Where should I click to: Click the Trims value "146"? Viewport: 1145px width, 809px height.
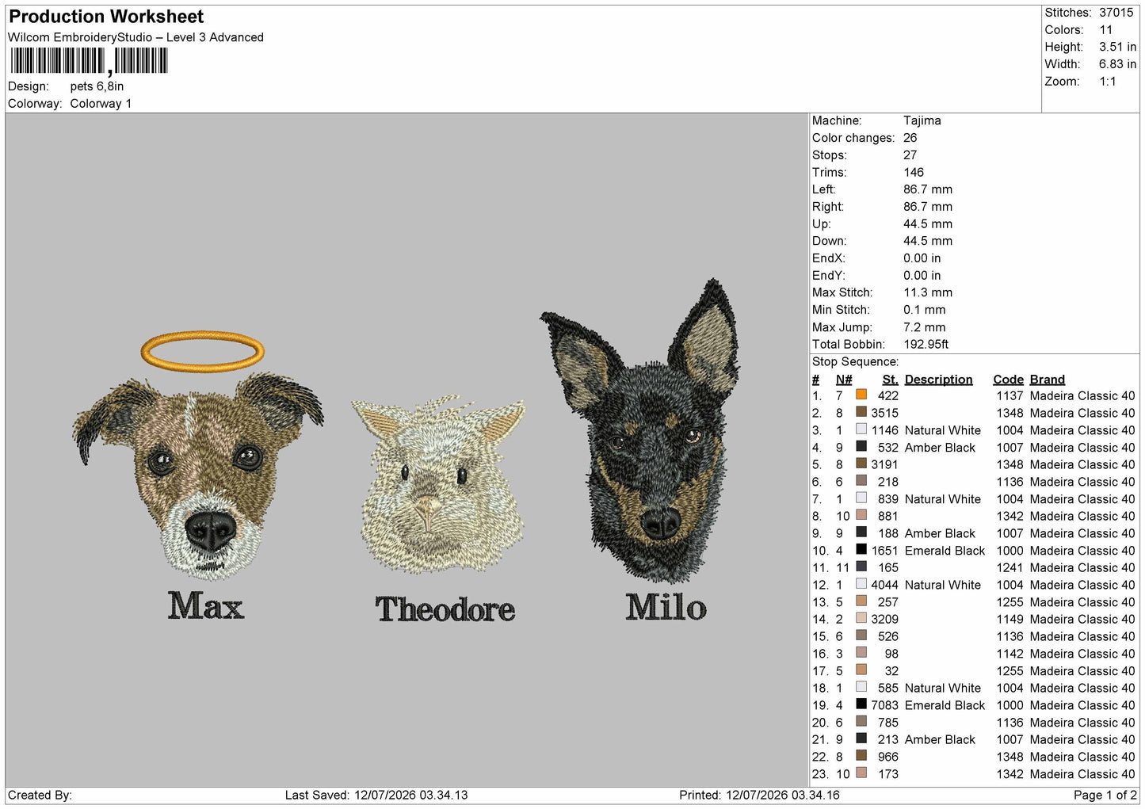(x=914, y=172)
